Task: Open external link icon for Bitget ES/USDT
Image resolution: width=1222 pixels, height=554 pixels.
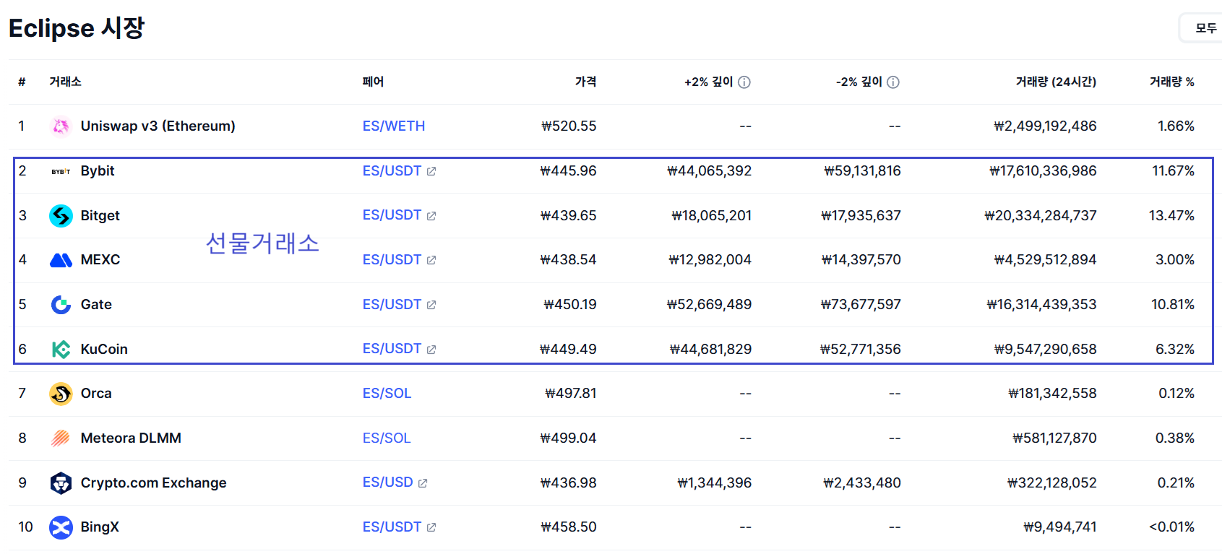Action: [x=431, y=216]
